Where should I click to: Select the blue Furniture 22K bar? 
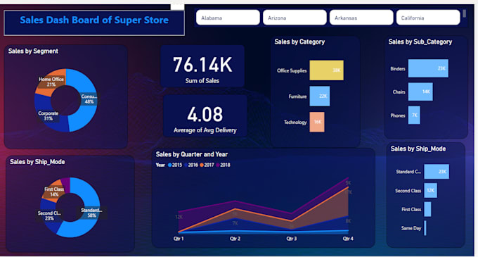coord(319,96)
